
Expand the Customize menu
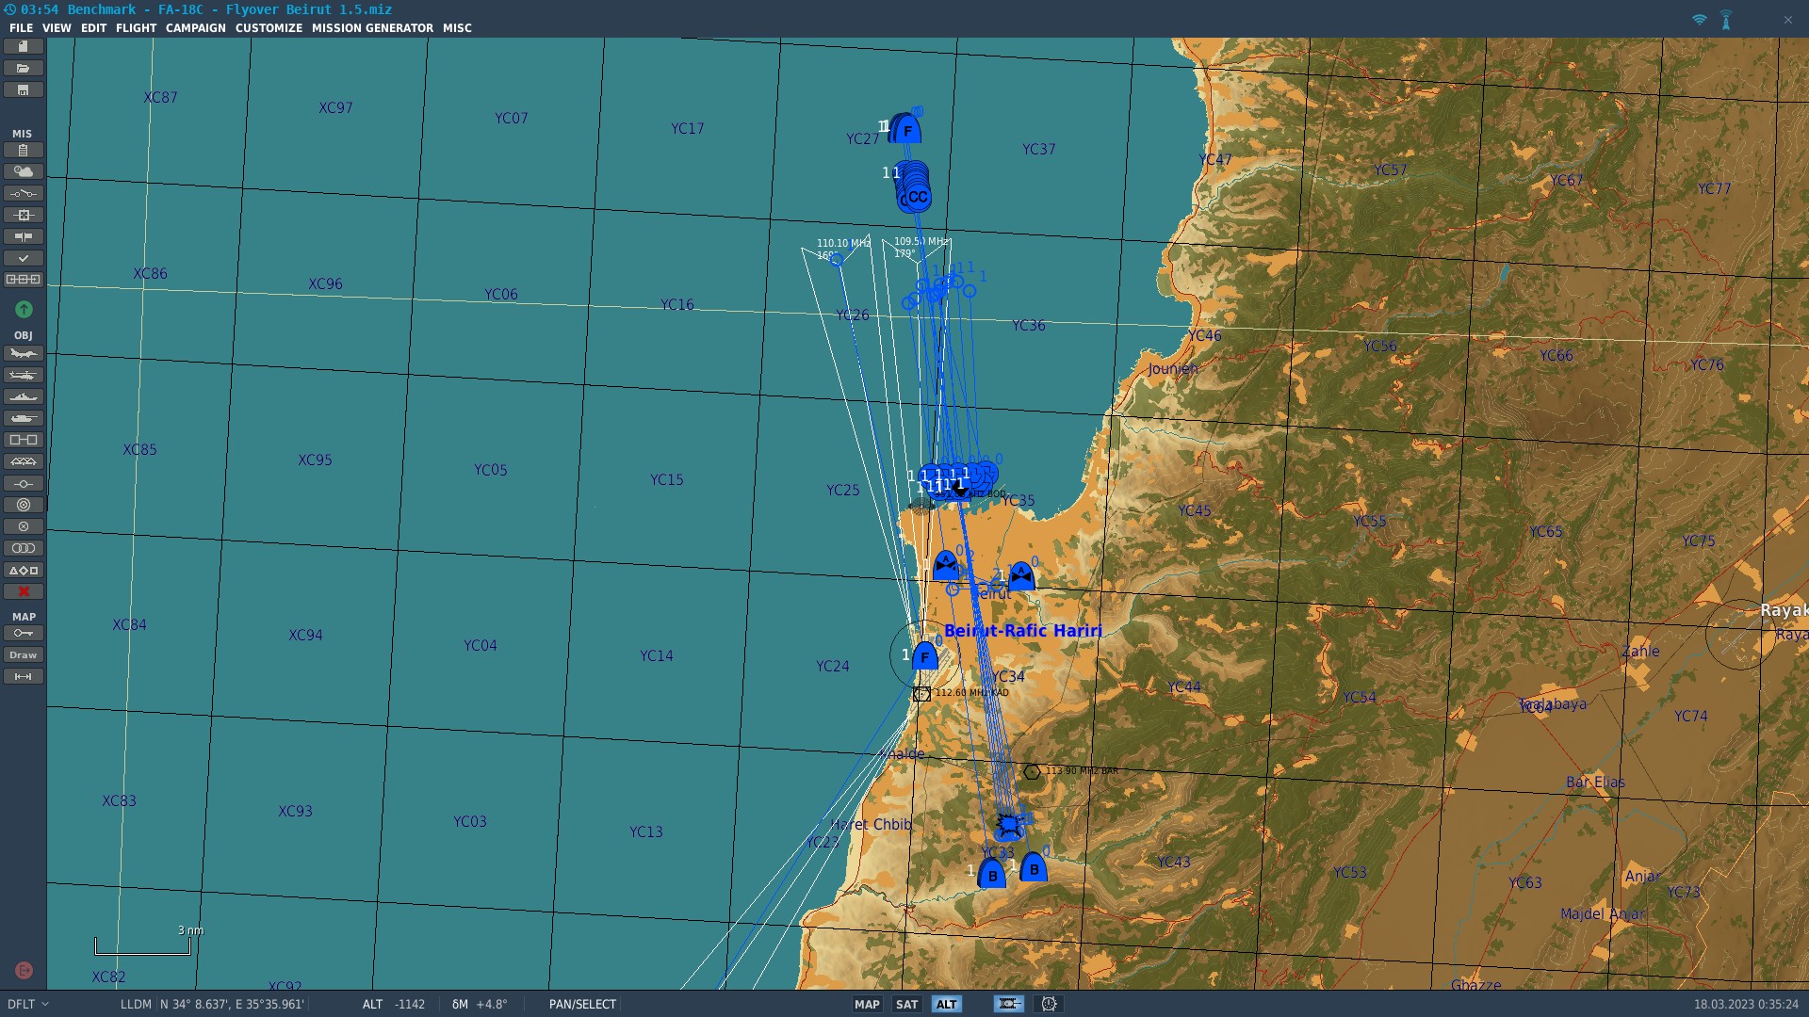point(269,28)
